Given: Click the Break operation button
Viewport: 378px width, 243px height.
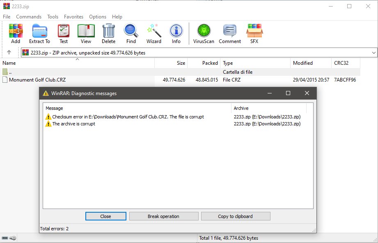Looking at the screenshot, I should coord(164,216).
